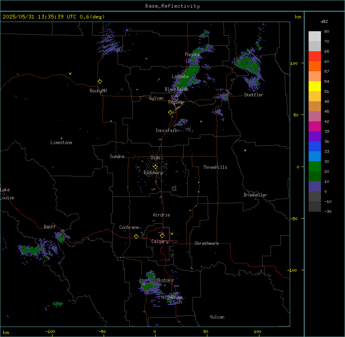Click the ThreeHills town label

pyautogui.click(x=215, y=167)
